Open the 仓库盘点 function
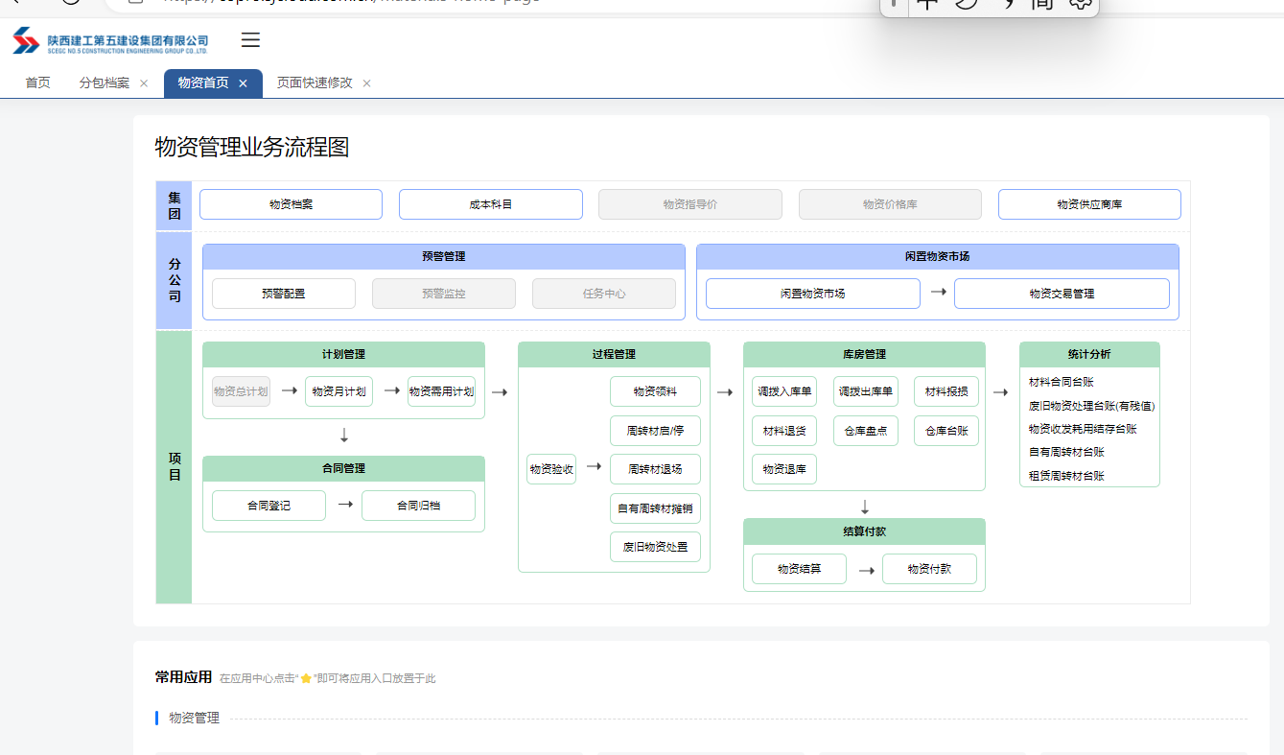 [x=865, y=431]
